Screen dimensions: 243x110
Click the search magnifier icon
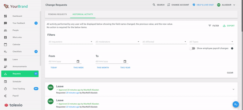coord(154,5)
